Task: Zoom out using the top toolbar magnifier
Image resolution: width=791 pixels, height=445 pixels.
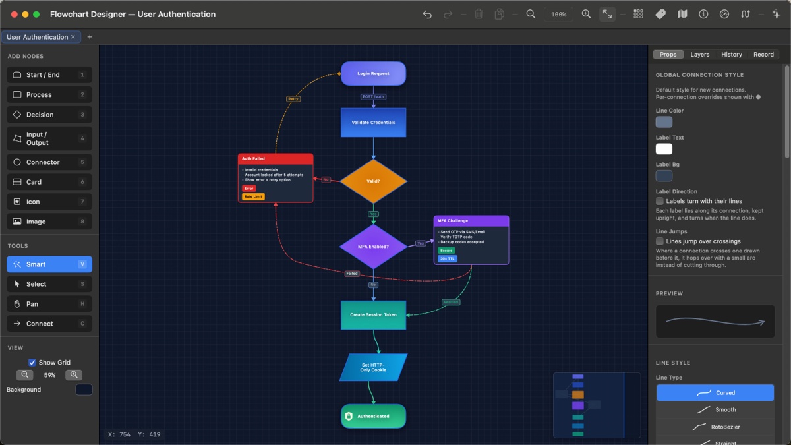Action: [x=531, y=15]
